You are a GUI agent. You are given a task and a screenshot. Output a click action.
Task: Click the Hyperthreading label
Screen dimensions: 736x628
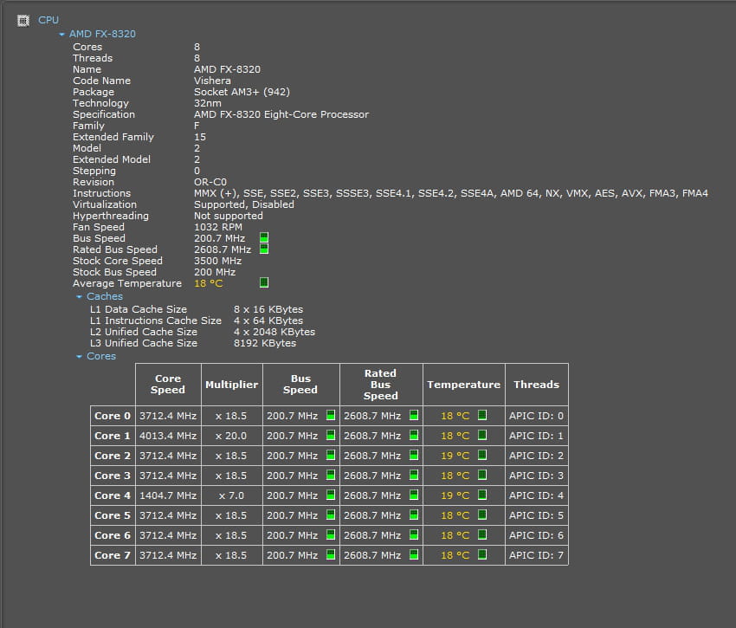[111, 216]
